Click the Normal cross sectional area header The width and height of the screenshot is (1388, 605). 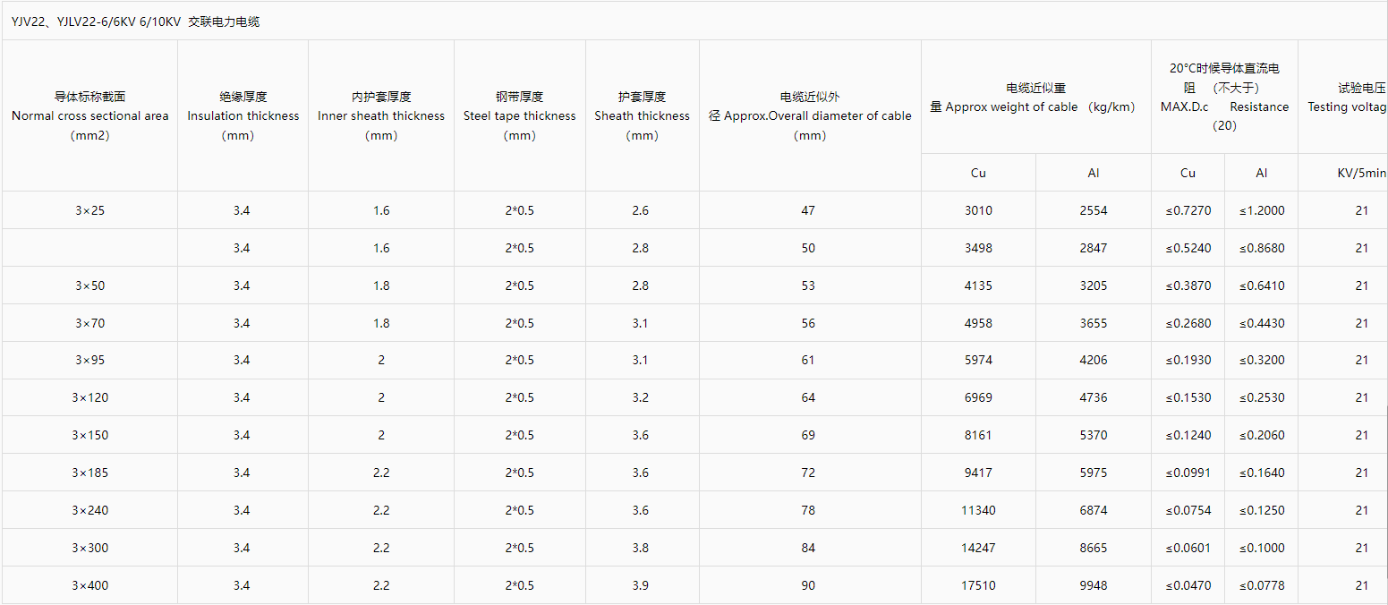[x=89, y=115]
